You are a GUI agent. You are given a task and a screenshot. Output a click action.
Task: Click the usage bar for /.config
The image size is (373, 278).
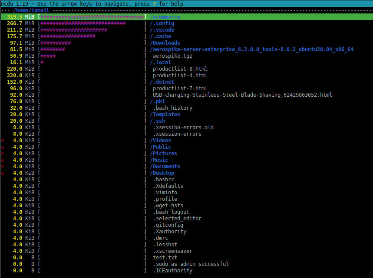(83, 23)
